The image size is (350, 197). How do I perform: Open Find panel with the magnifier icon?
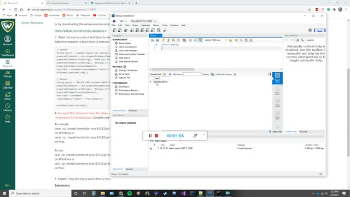pyautogui.click(x=241, y=40)
